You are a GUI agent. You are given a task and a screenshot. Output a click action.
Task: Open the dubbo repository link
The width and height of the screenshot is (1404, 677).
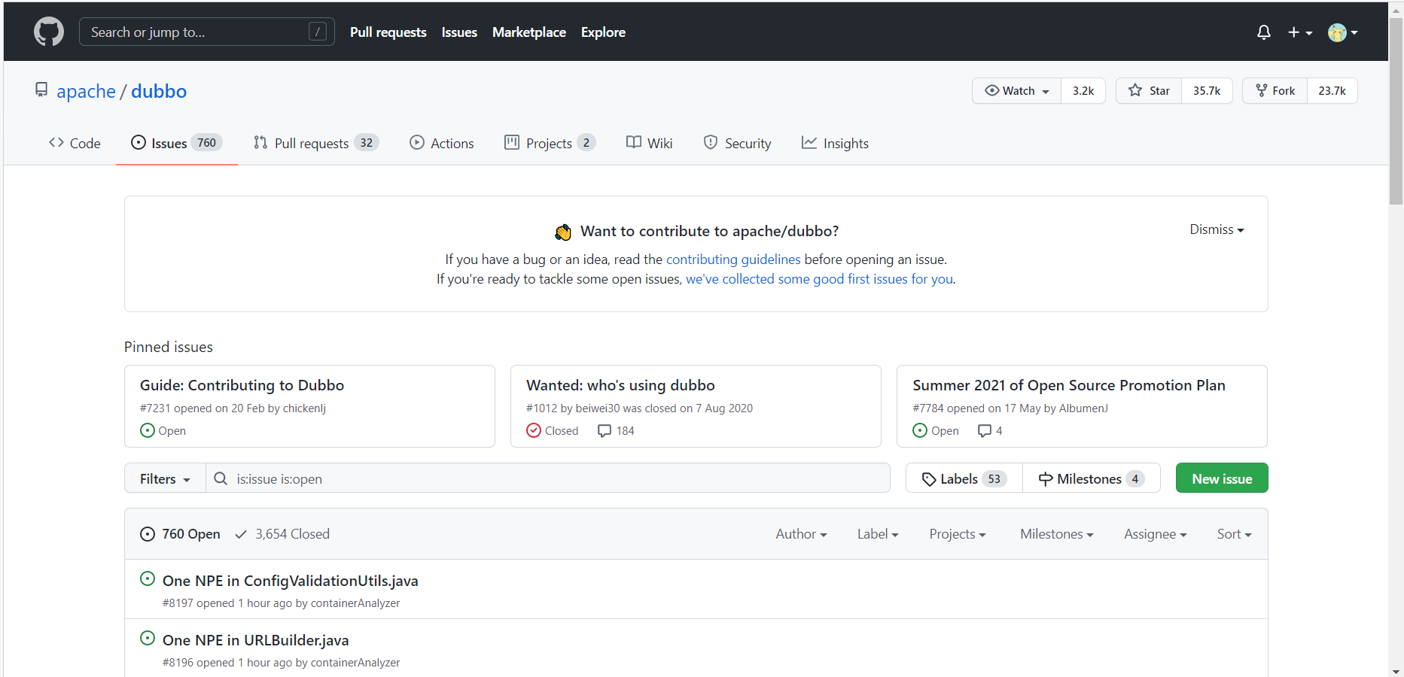159,91
